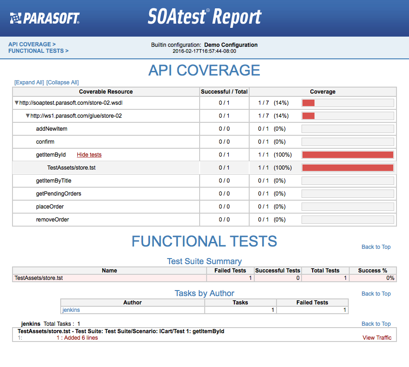This screenshot has width=409, height=367.
Task: Click the 1 / 7 (14%) value for store-02.wsdl
Action: [x=273, y=103]
